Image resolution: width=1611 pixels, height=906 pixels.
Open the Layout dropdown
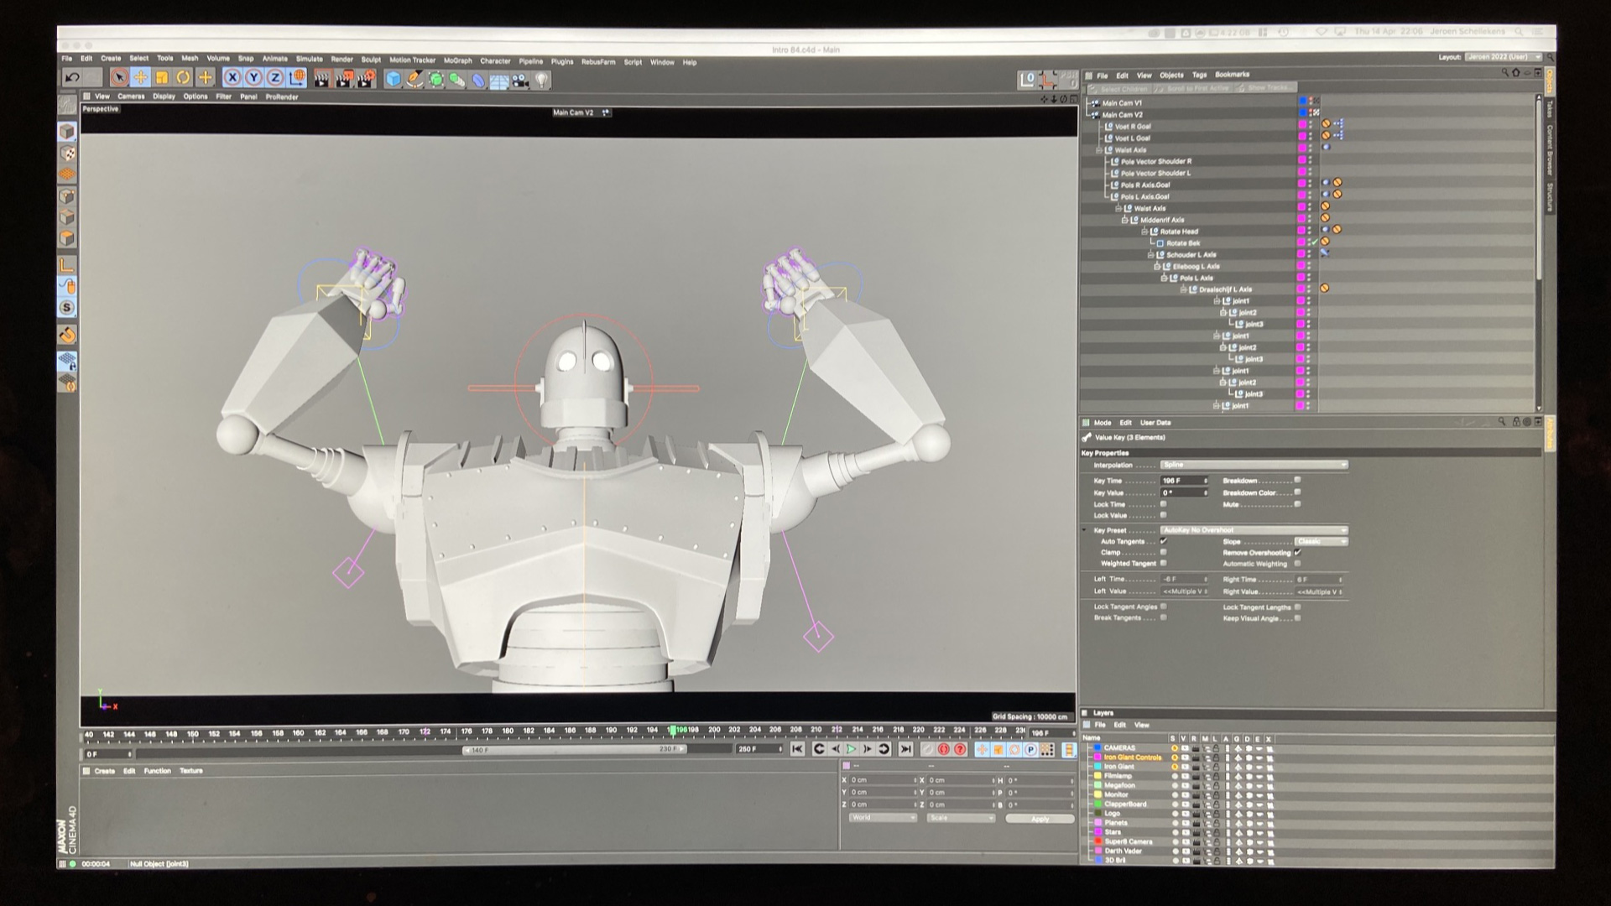click(1502, 57)
